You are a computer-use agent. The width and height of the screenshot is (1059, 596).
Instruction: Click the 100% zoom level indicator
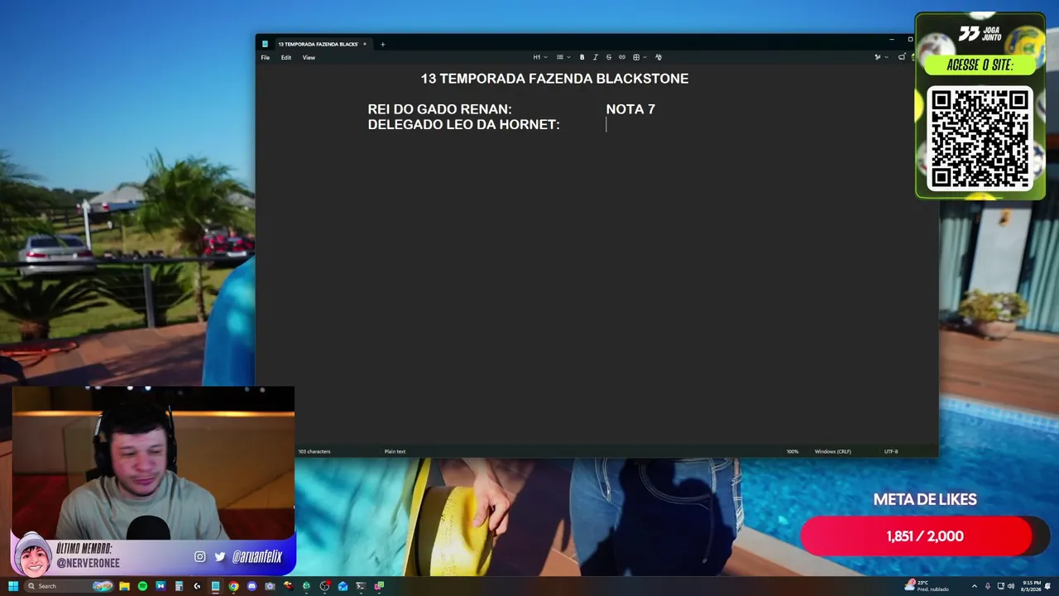pos(793,451)
